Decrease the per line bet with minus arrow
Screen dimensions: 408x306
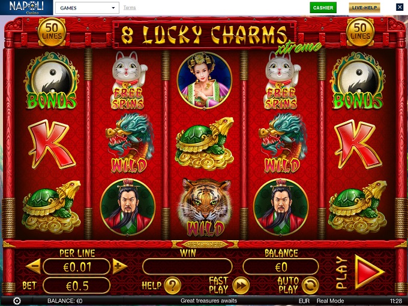point(34,266)
